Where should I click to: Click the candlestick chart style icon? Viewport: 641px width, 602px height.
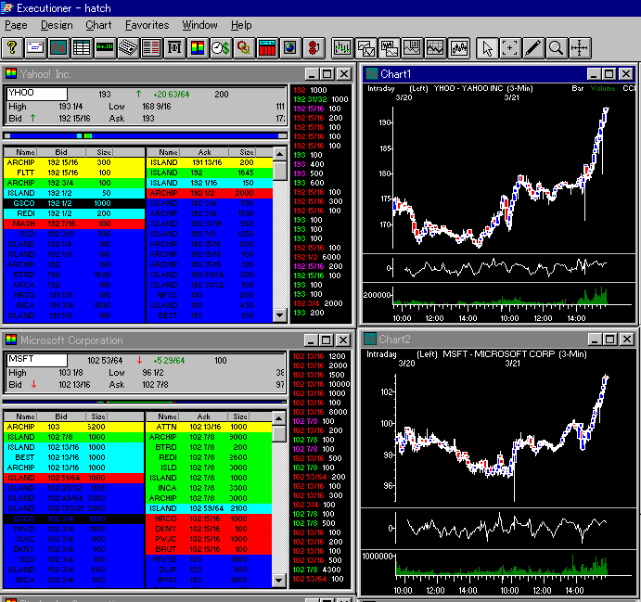pyautogui.click(x=458, y=48)
